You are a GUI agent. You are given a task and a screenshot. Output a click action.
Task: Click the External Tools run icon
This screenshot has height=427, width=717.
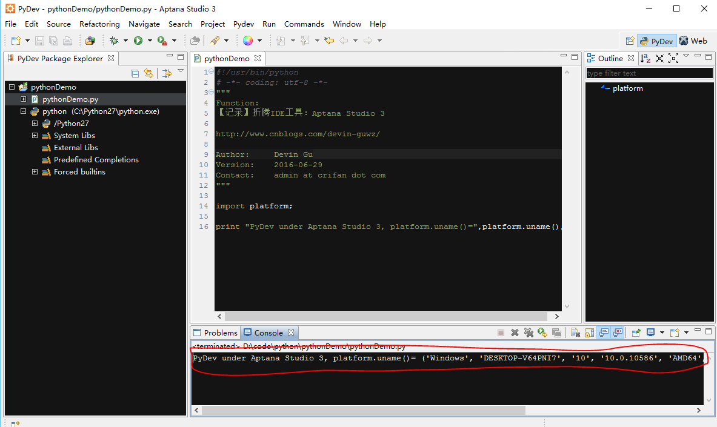162,41
